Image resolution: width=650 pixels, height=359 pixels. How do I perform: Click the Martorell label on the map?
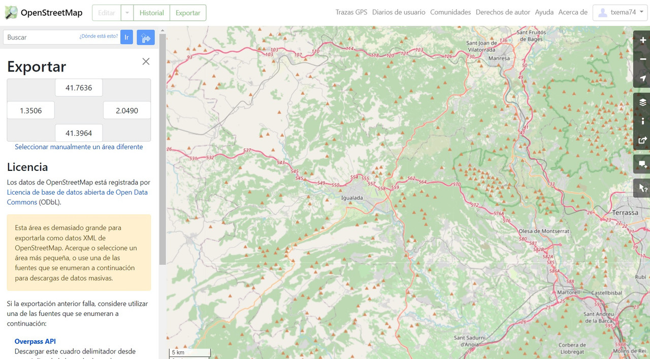pyautogui.click(x=568, y=293)
